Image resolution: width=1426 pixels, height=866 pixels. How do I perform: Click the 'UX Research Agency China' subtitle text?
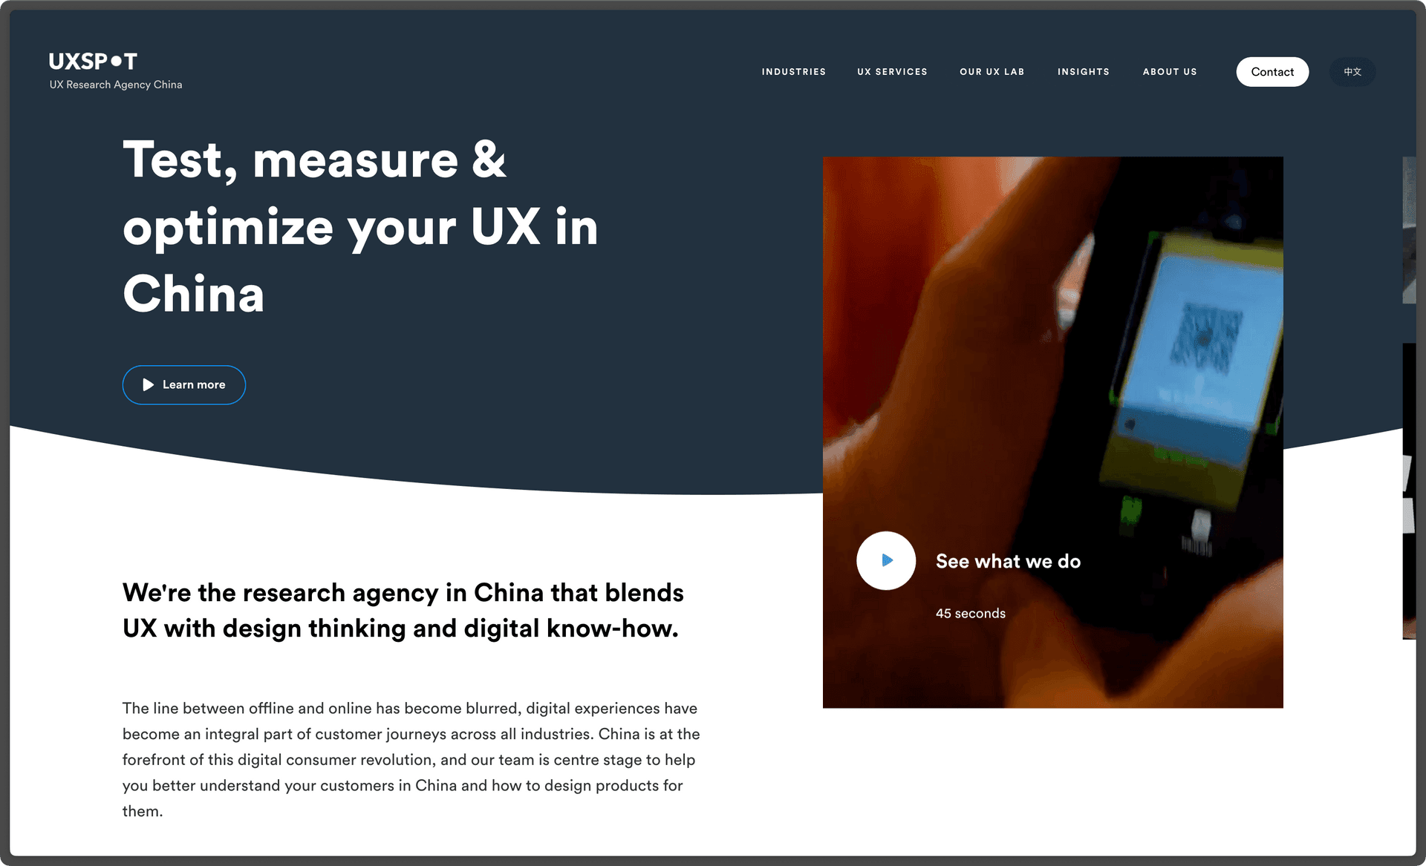[x=115, y=85]
